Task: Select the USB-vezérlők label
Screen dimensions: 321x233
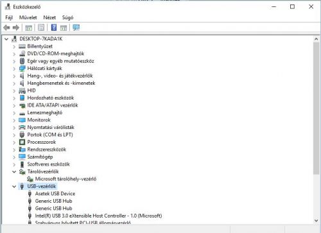Action: (42, 186)
